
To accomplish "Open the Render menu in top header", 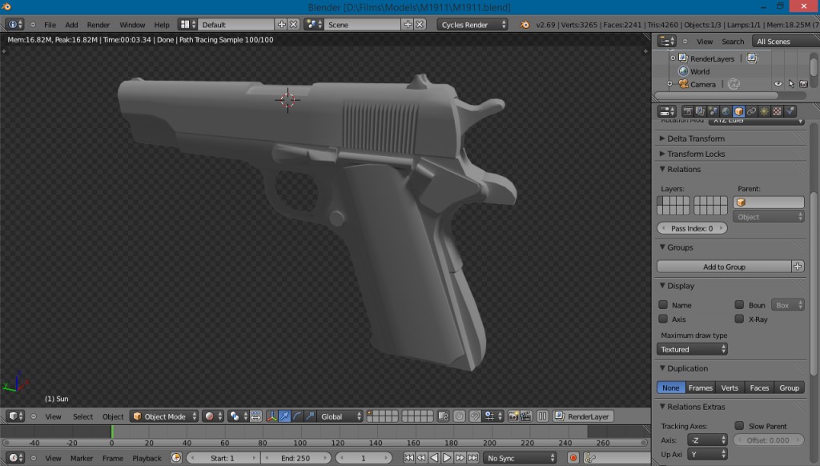I will [x=98, y=24].
